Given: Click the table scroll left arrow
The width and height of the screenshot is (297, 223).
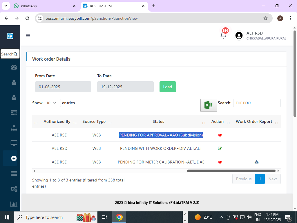Looking at the screenshot, I should pyautogui.click(x=34, y=171).
